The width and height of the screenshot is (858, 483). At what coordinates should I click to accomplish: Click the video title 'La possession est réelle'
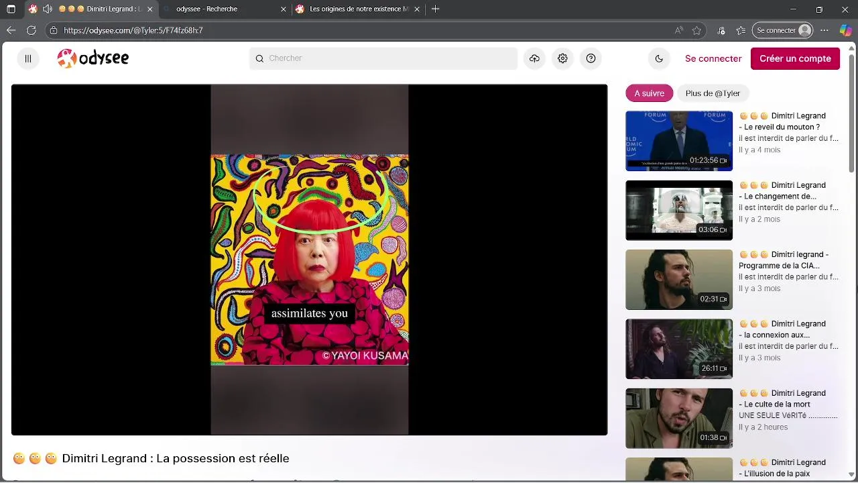pyautogui.click(x=223, y=458)
